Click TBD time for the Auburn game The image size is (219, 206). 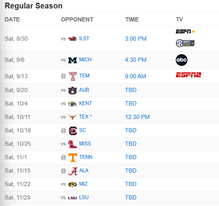(x=131, y=90)
